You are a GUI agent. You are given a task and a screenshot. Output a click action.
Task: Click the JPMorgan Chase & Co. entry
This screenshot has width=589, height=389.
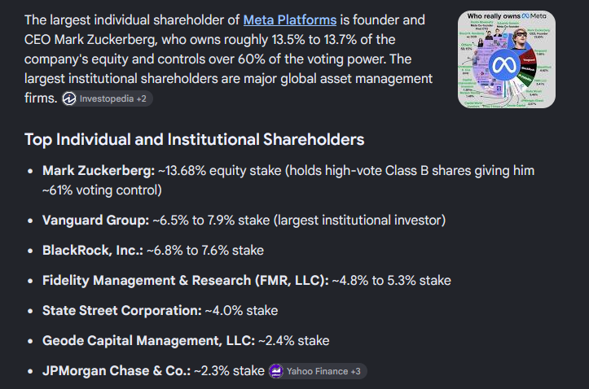(153, 370)
